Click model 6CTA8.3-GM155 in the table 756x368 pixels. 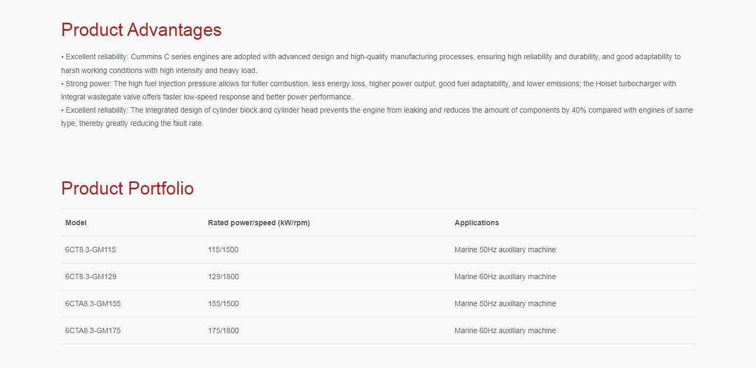94,303
